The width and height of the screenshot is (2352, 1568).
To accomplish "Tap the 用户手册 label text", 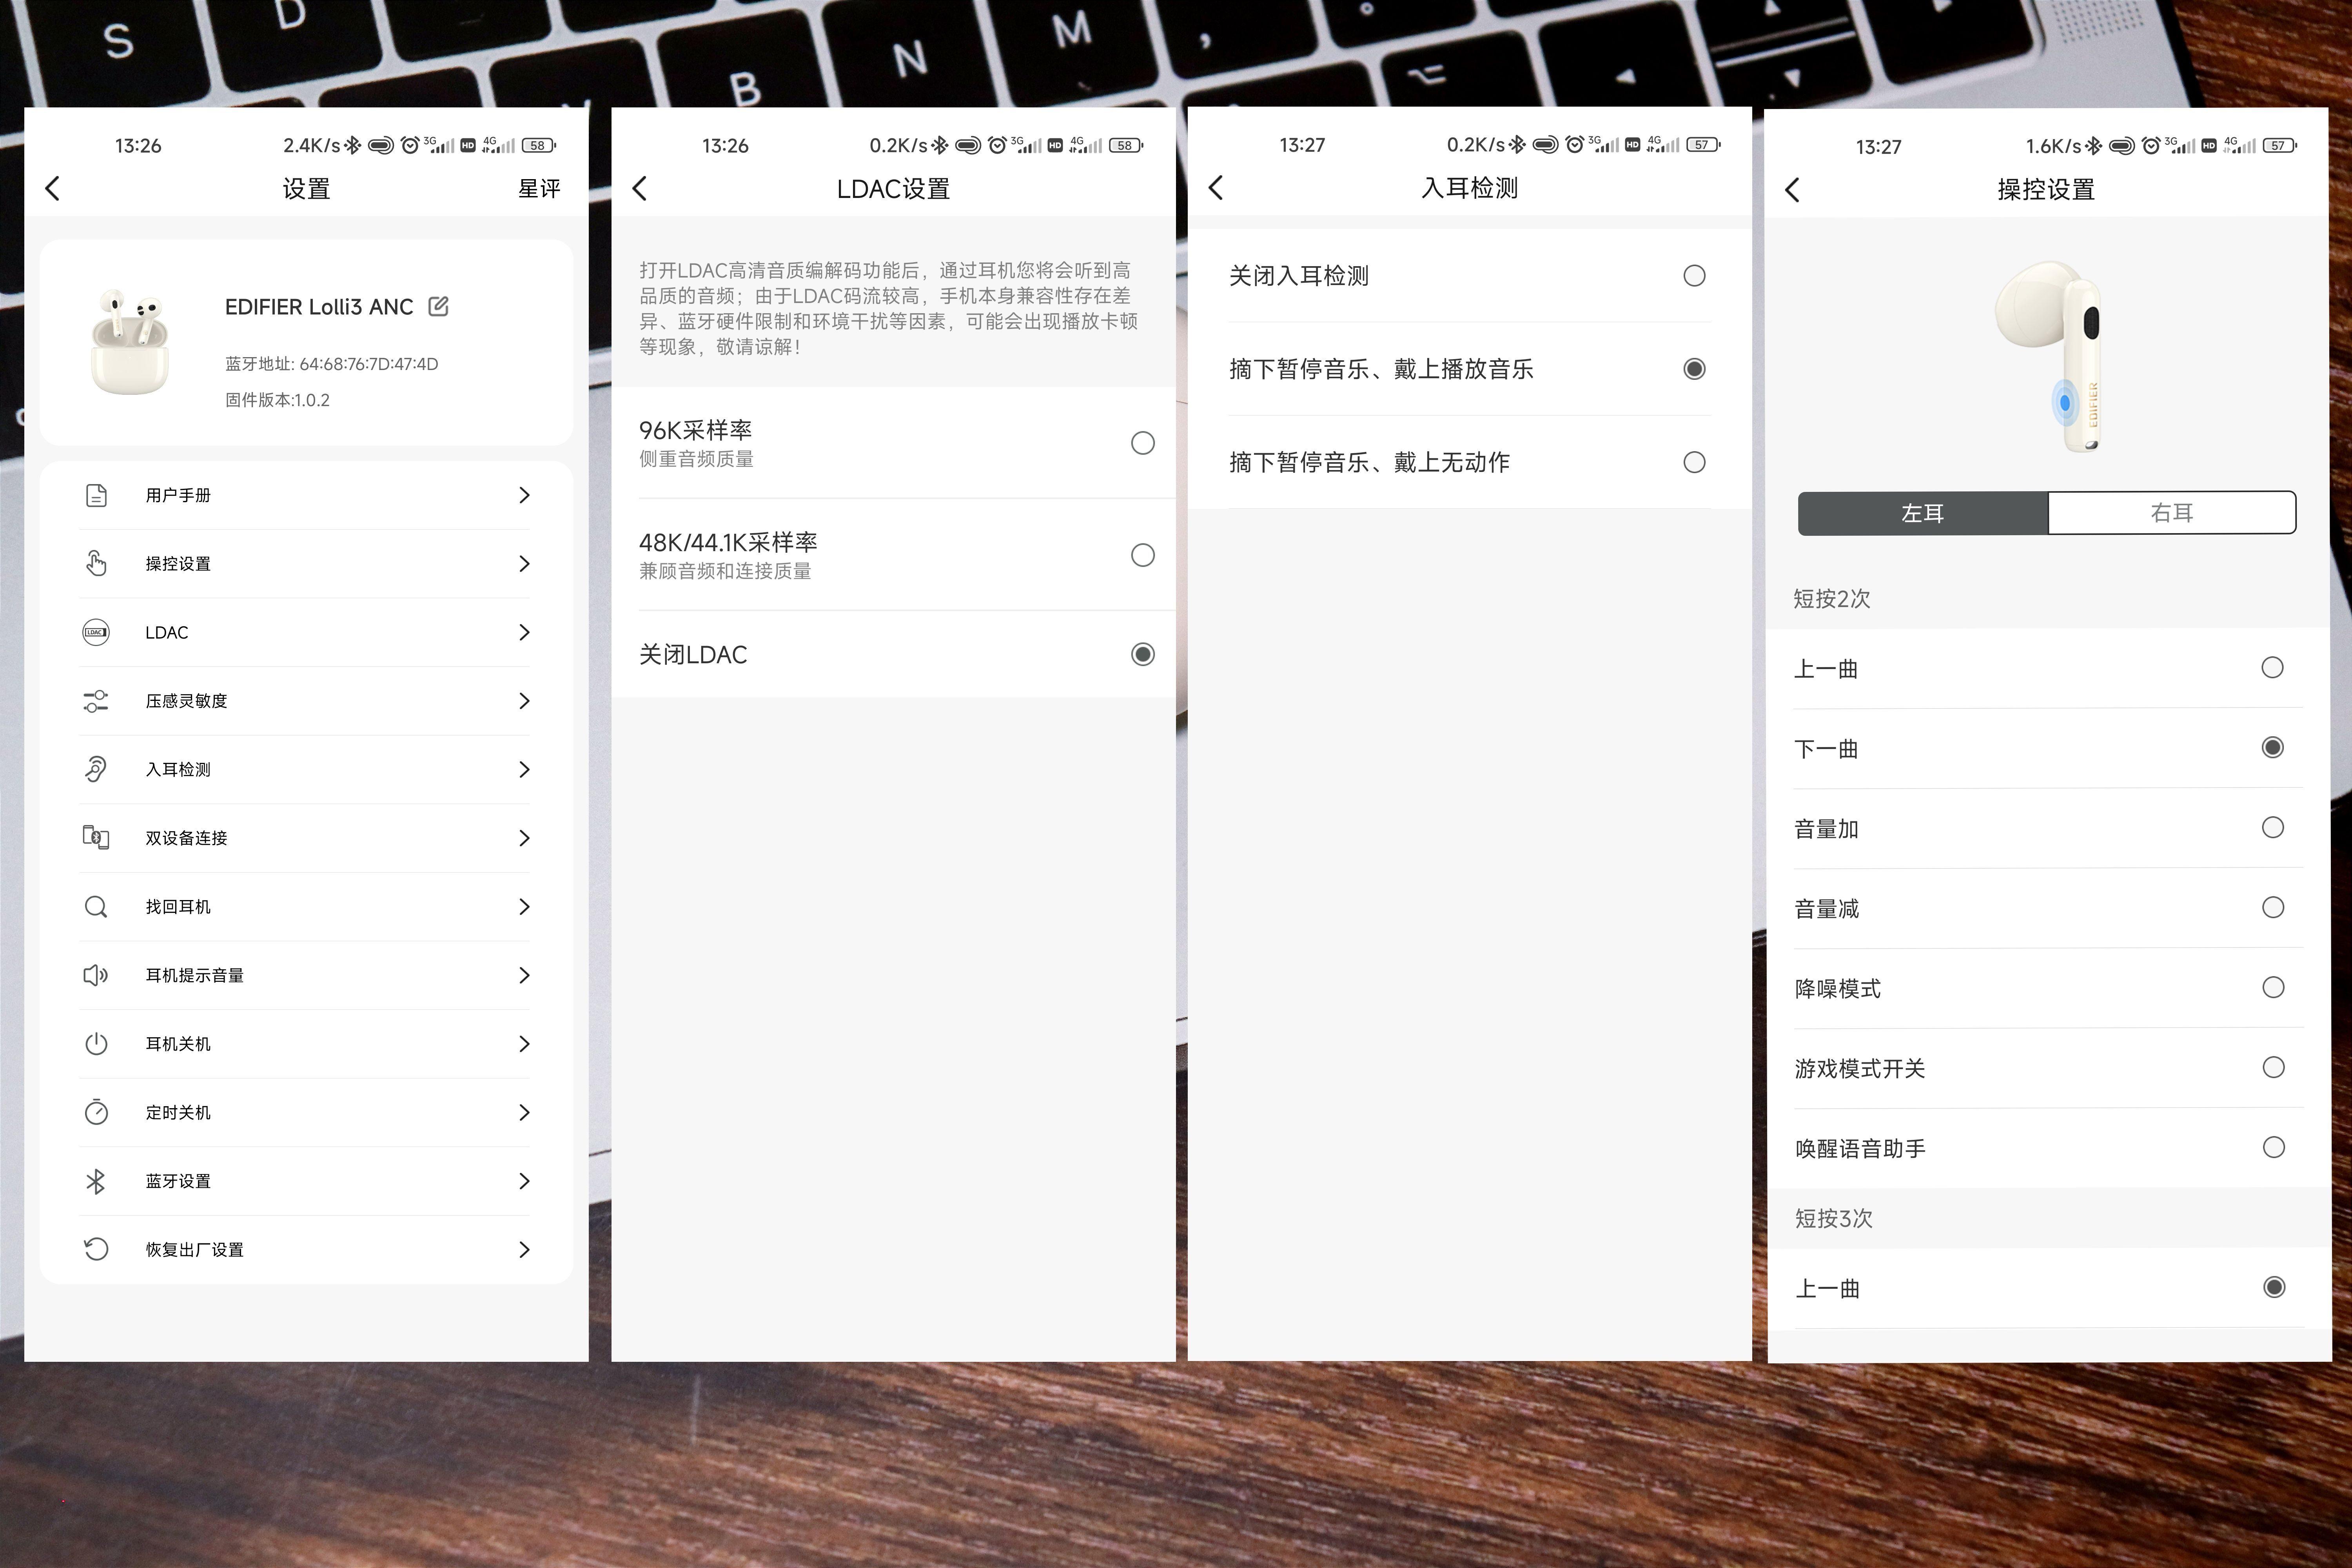I will [178, 495].
